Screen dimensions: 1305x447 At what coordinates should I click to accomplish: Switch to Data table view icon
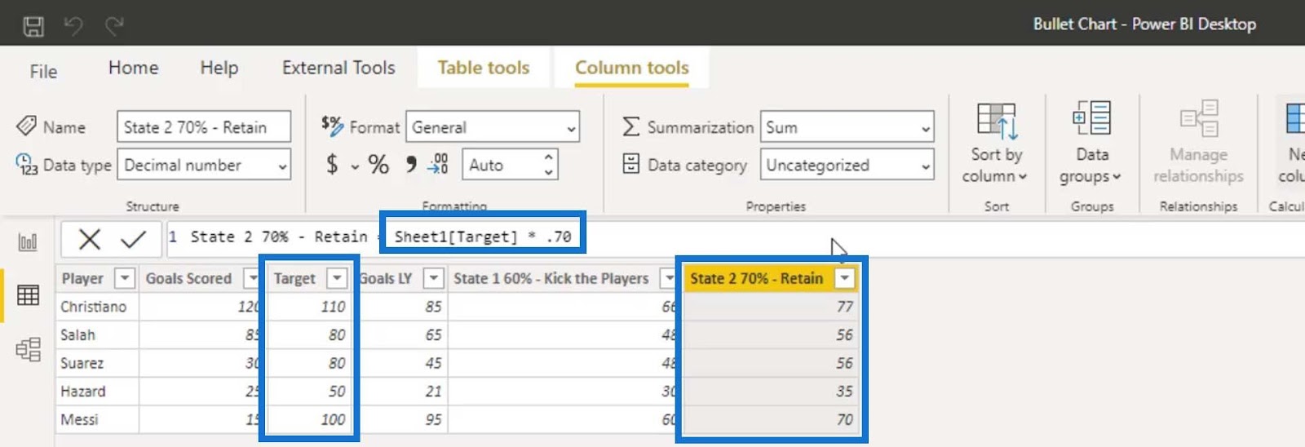click(x=28, y=294)
